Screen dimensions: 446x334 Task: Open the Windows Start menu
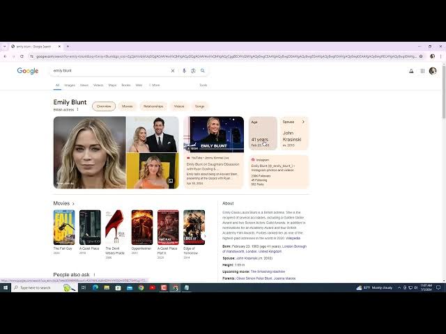(x=5, y=287)
